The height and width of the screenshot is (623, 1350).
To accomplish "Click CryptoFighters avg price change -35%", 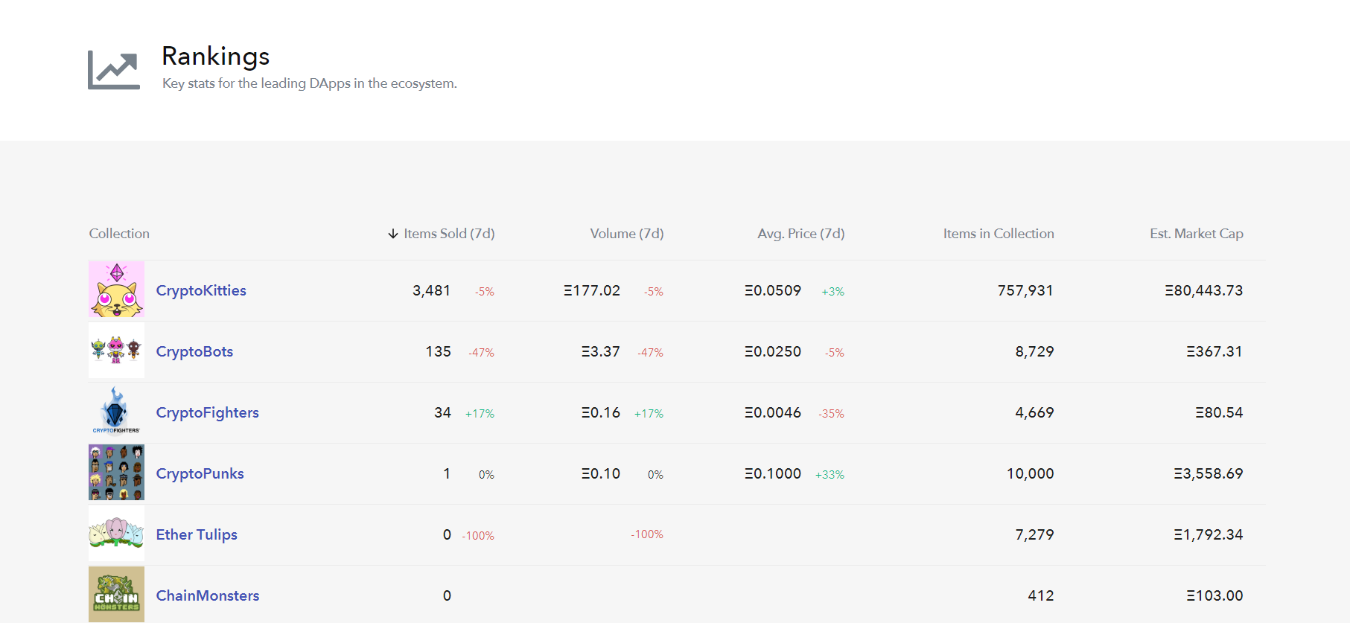I will tap(832, 414).
